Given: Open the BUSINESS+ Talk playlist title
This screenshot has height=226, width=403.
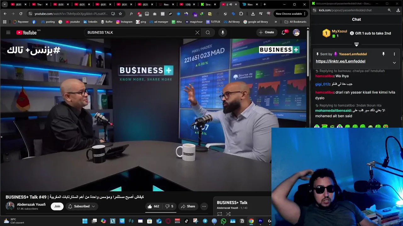Looking at the screenshot, I should click(232, 202).
